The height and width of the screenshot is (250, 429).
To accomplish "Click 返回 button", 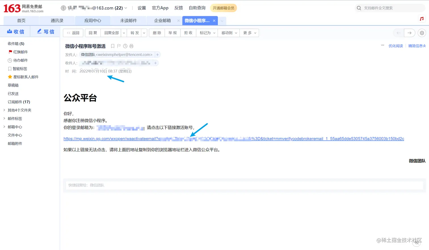I will (x=73, y=33).
